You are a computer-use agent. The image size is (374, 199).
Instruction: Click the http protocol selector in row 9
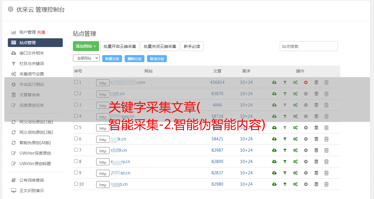pos(103,173)
